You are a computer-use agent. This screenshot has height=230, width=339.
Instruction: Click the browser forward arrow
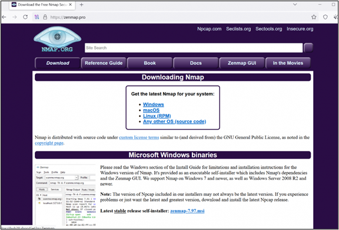pos(15,17)
